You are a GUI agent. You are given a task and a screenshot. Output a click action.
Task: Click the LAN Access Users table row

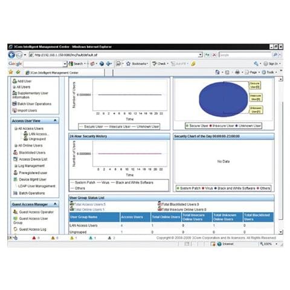coord(171,225)
